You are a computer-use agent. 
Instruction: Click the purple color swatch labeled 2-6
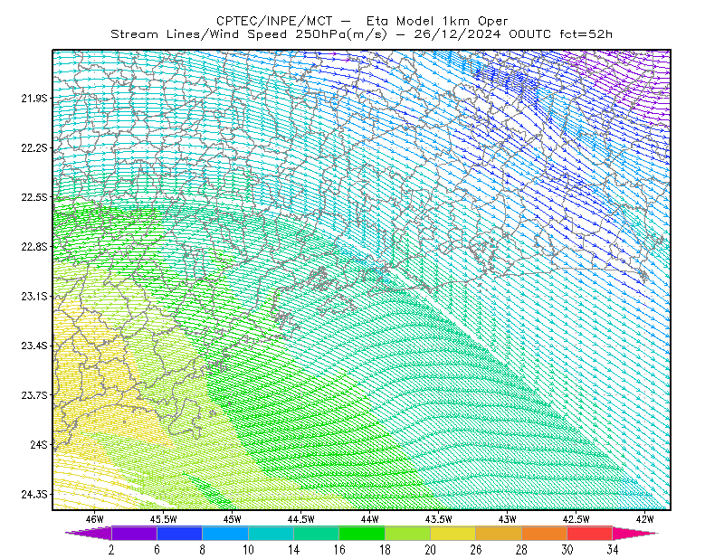pyautogui.click(x=134, y=533)
